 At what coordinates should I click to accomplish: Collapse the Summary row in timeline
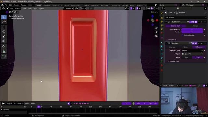coord(1,110)
